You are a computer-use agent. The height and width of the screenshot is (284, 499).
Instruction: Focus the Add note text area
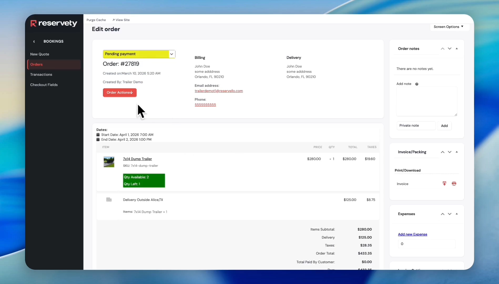tap(427, 102)
